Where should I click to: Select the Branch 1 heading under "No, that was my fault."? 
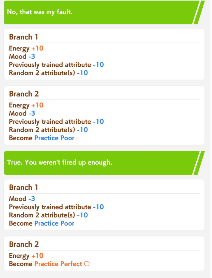click(x=24, y=37)
